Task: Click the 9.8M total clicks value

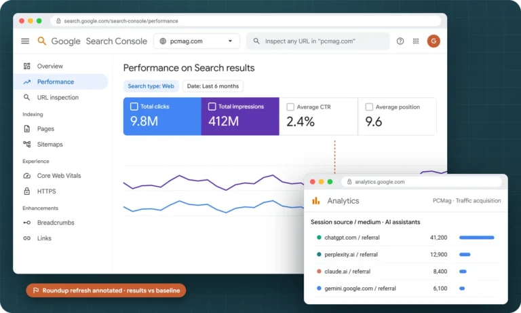Action: 144,122
